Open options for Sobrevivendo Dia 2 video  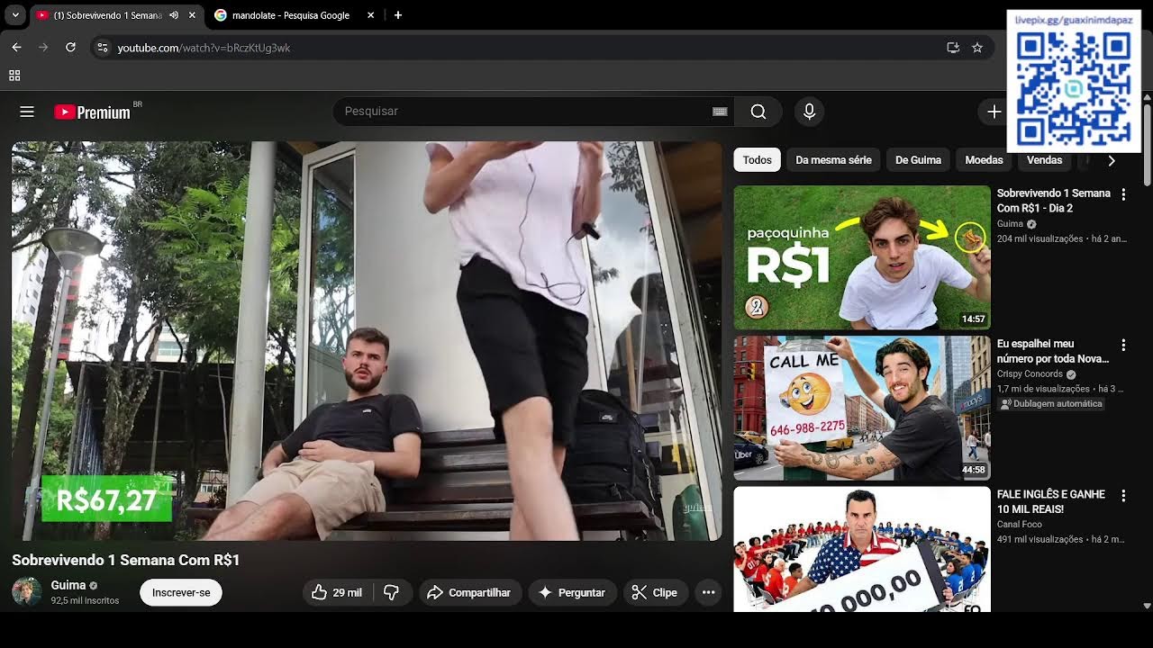[x=1123, y=193]
